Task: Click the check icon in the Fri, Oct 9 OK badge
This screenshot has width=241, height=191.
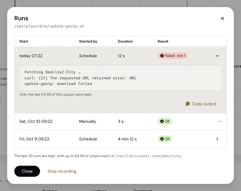Action: [162, 139]
